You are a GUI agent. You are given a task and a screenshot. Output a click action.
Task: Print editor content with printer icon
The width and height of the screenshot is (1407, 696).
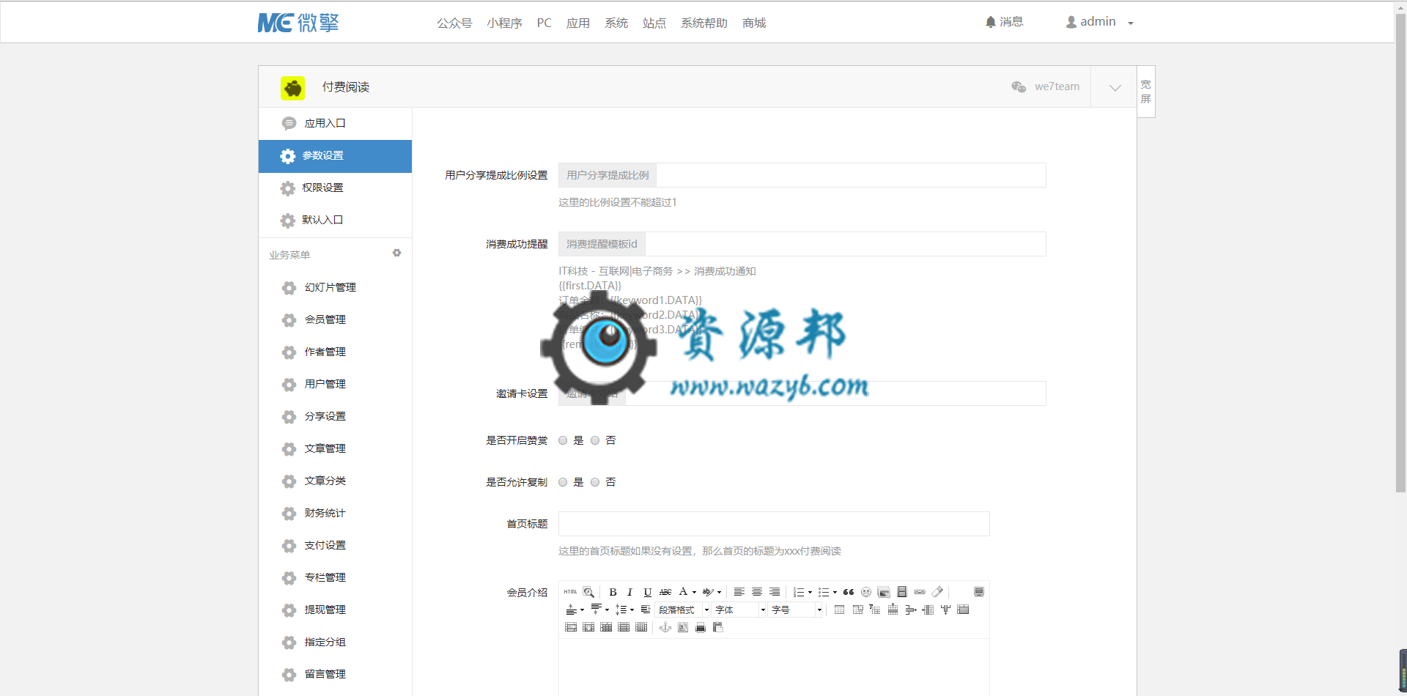pos(700,627)
